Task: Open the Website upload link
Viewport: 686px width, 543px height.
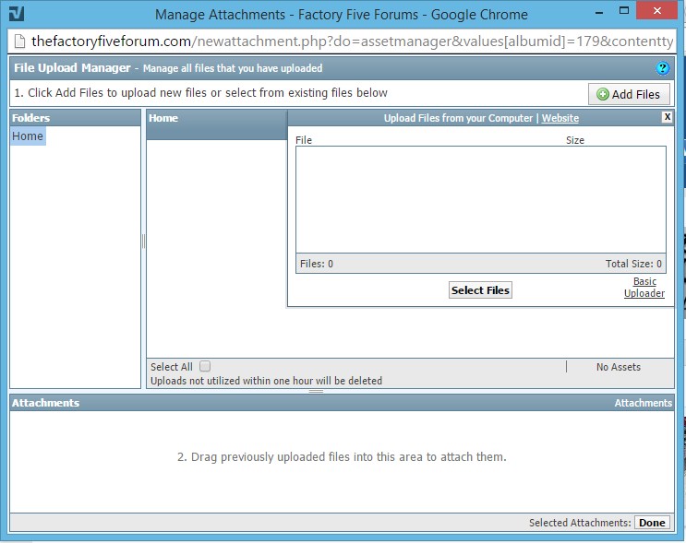Action: (x=560, y=118)
